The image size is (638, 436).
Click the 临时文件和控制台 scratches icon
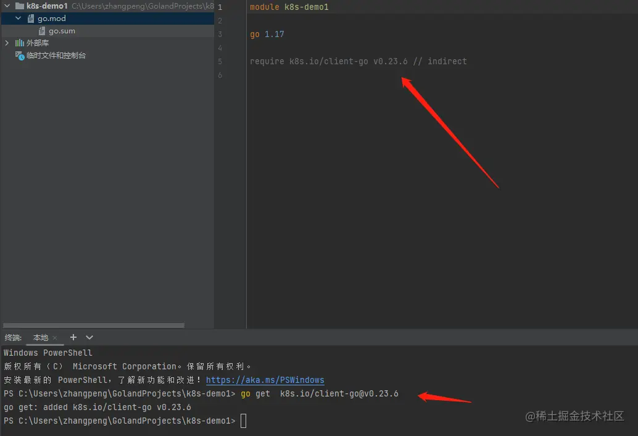click(20, 56)
